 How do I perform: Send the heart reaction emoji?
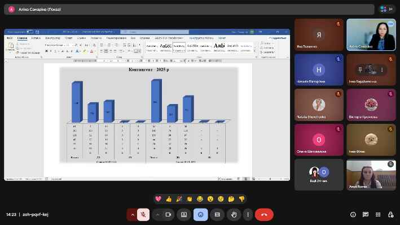[159, 199]
